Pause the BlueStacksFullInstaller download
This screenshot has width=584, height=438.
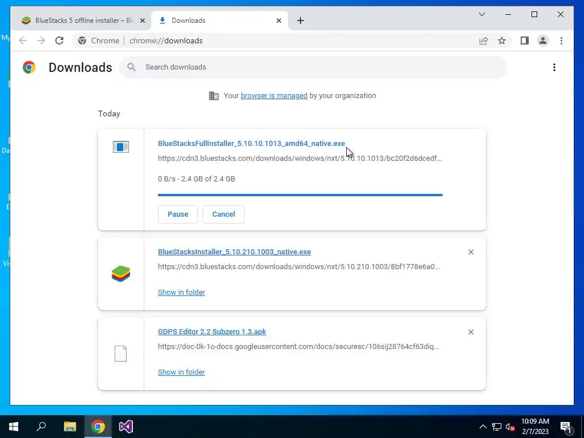click(178, 214)
